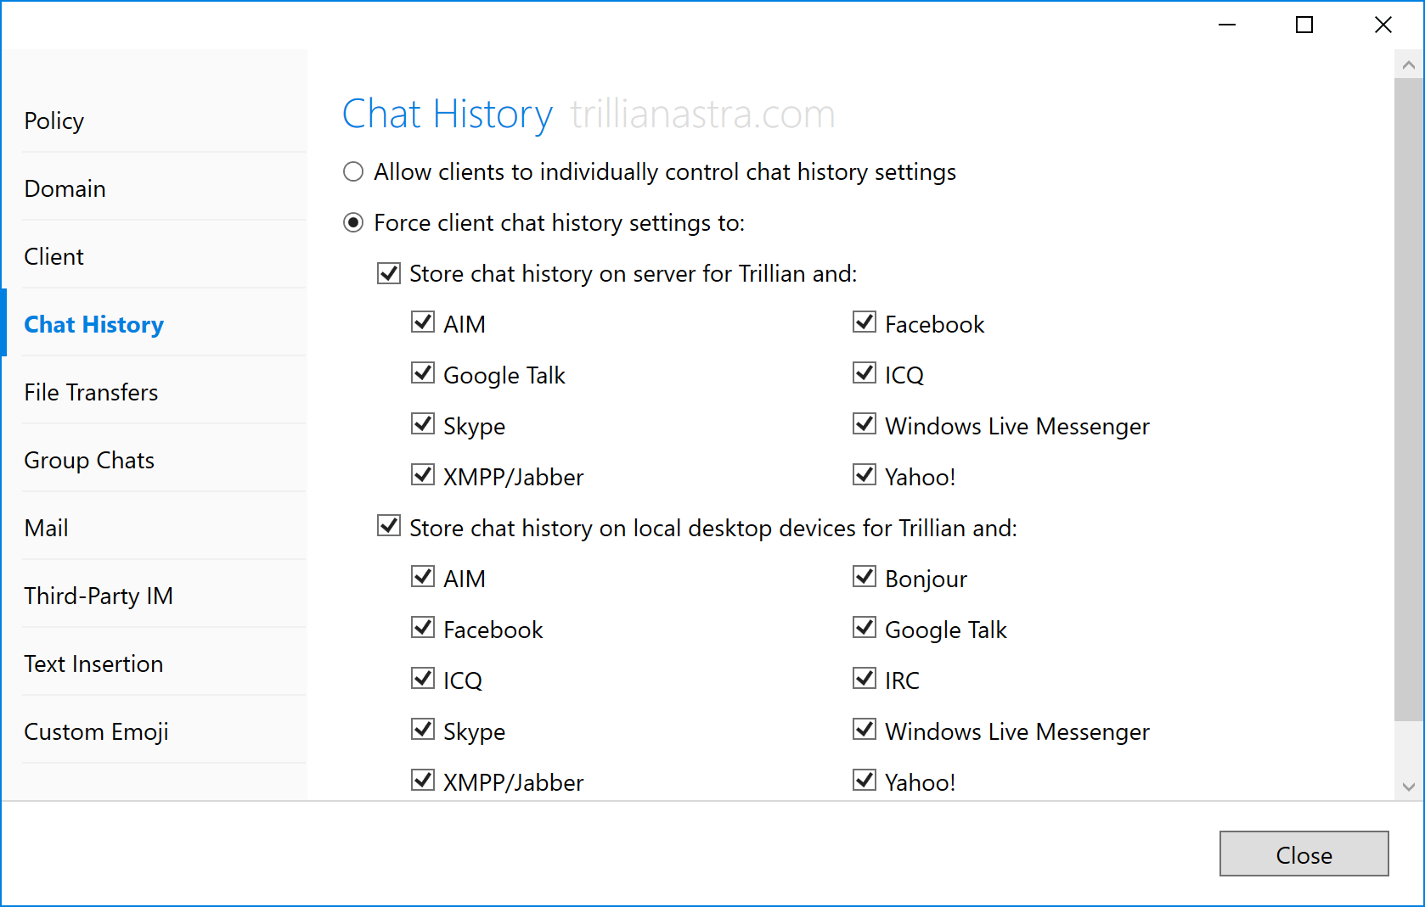This screenshot has height=907, width=1425.
Task: Uncheck XMPP/Jabber under local desktop storage
Action: 423,781
